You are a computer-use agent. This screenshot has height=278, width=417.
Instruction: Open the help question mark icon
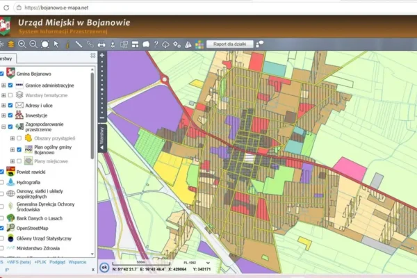click(156, 44)
